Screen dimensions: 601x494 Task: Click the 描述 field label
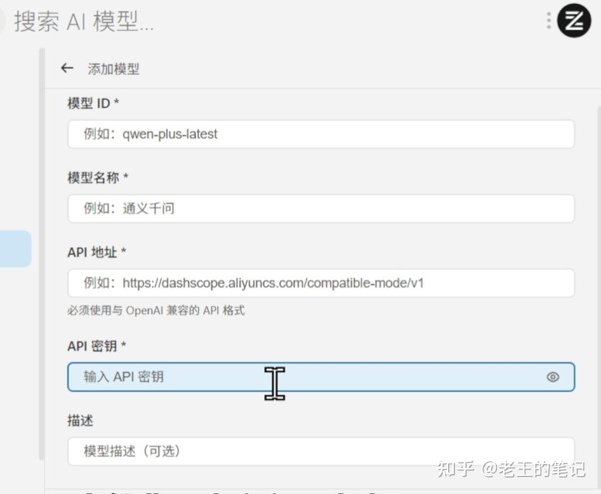[80, 421]
